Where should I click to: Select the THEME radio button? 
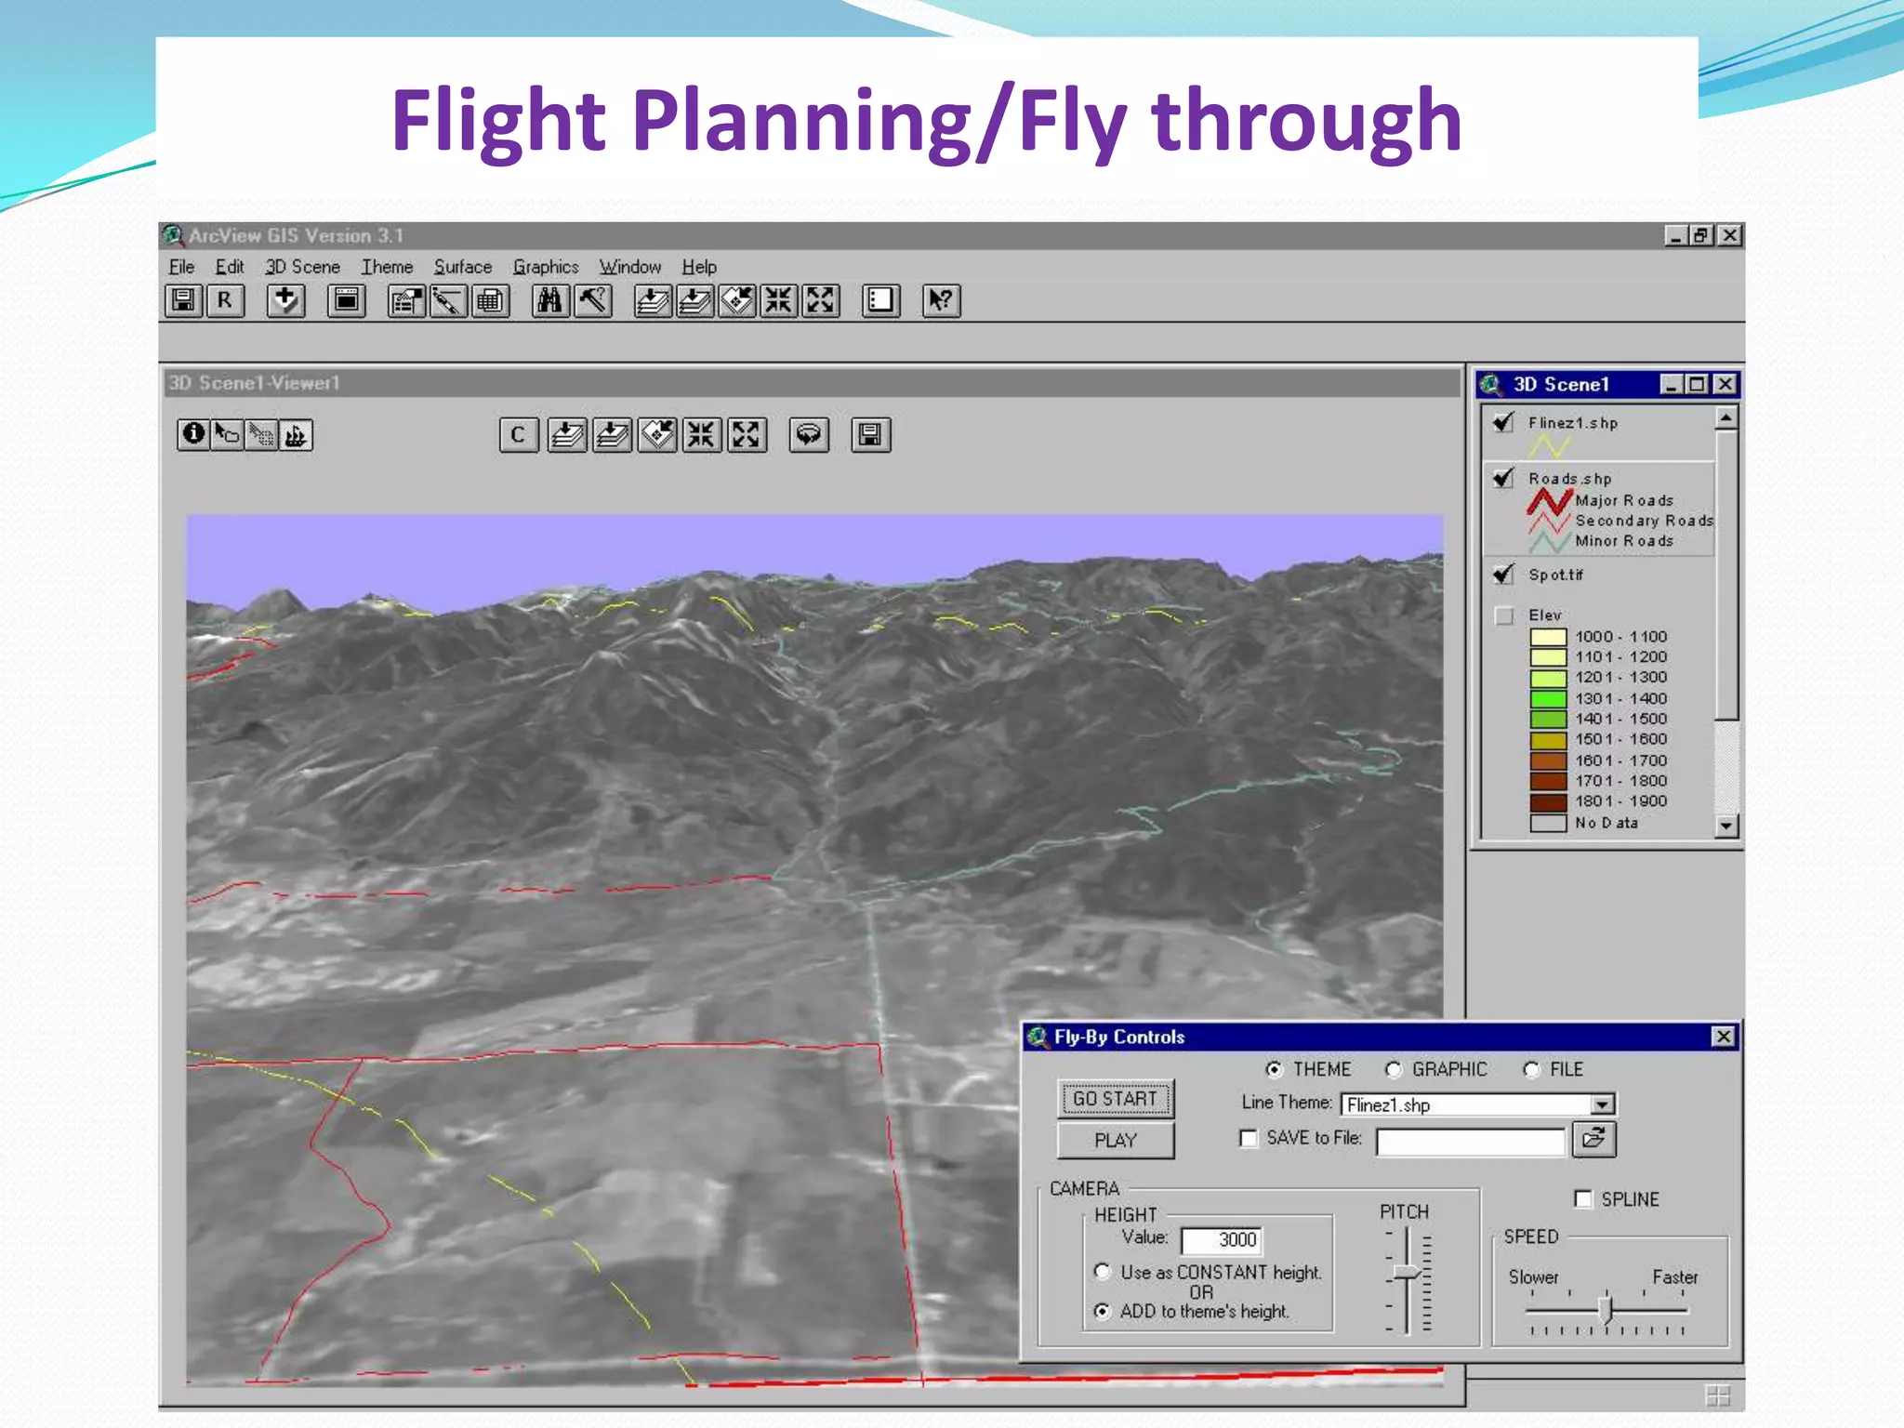pyautogui.click(x=1275, y=1069)
